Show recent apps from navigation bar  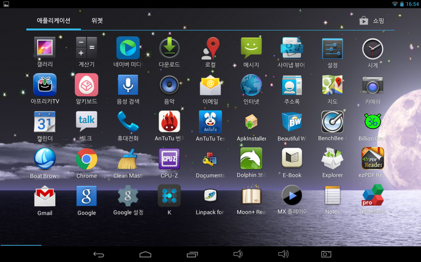pos(192,254)
